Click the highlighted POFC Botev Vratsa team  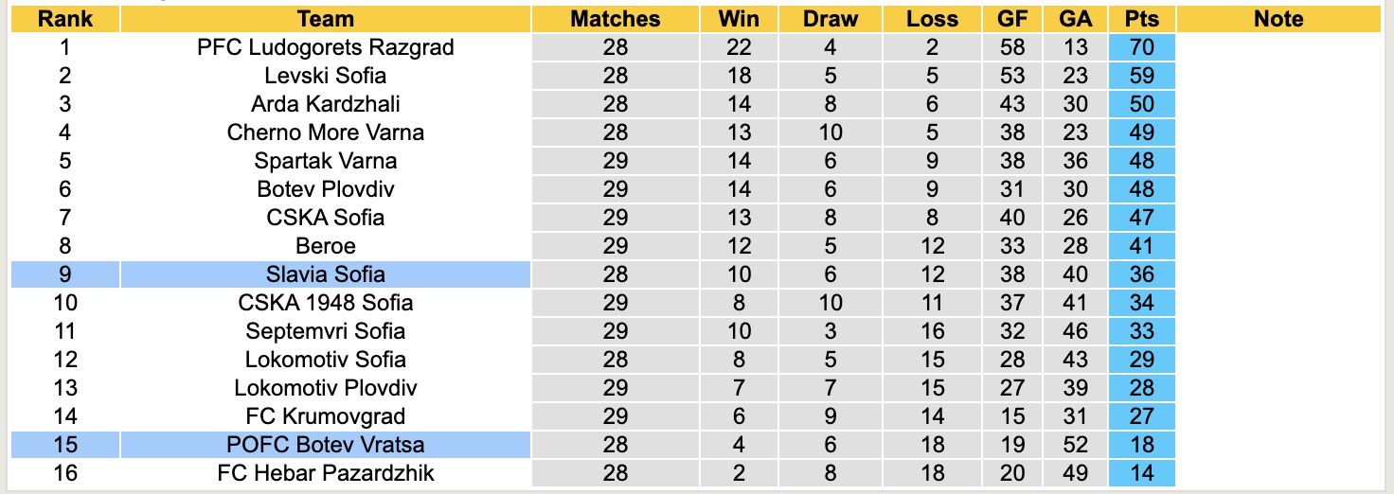[x=325, y=445]
